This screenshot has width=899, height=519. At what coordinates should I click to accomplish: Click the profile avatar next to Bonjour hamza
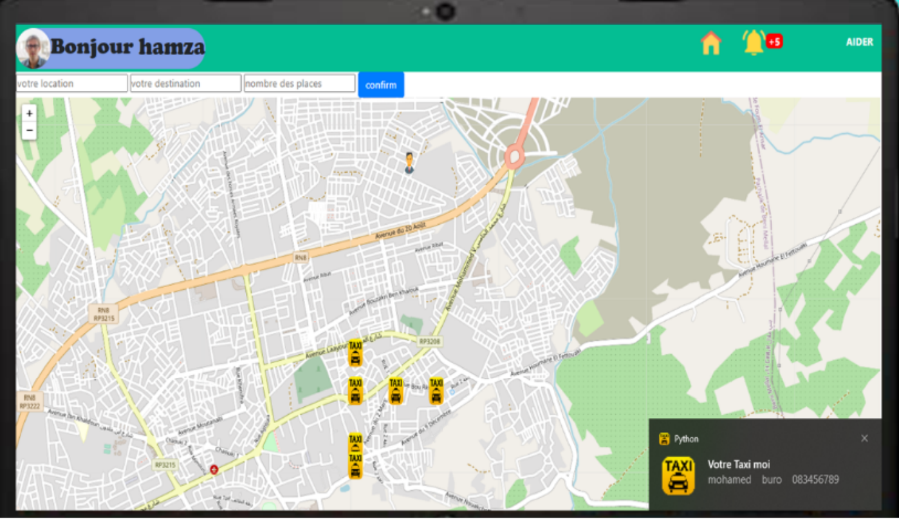(x=35, y=47)
